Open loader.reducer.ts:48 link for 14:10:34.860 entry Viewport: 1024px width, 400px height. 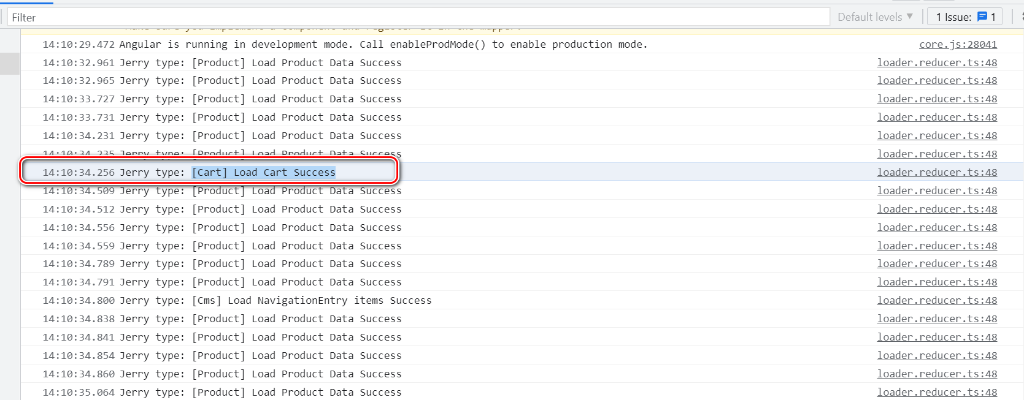click(937, 374)
